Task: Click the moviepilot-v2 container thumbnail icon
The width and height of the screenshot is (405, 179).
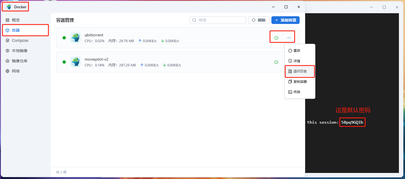Action: click(x=76, y=62)
